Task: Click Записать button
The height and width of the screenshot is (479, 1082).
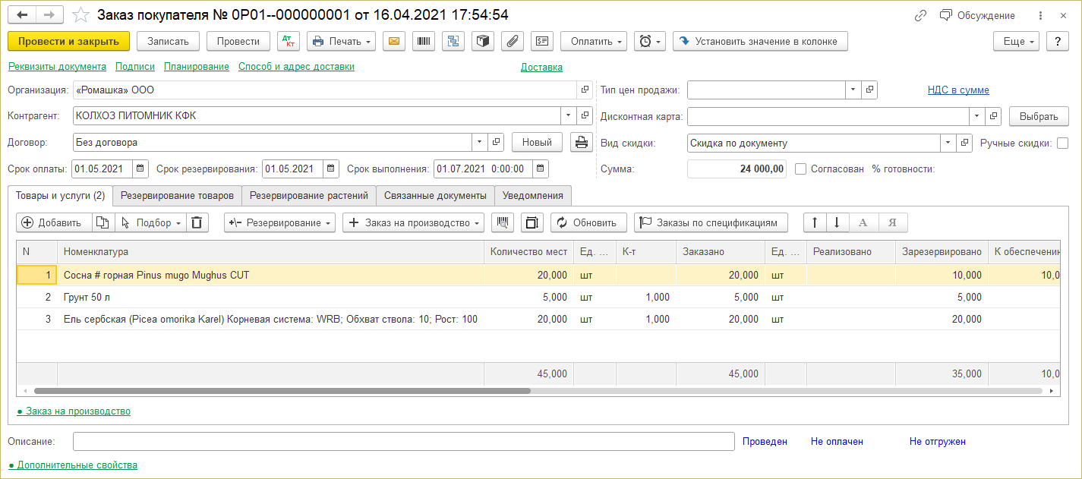Action: click(x=169, y=41)
